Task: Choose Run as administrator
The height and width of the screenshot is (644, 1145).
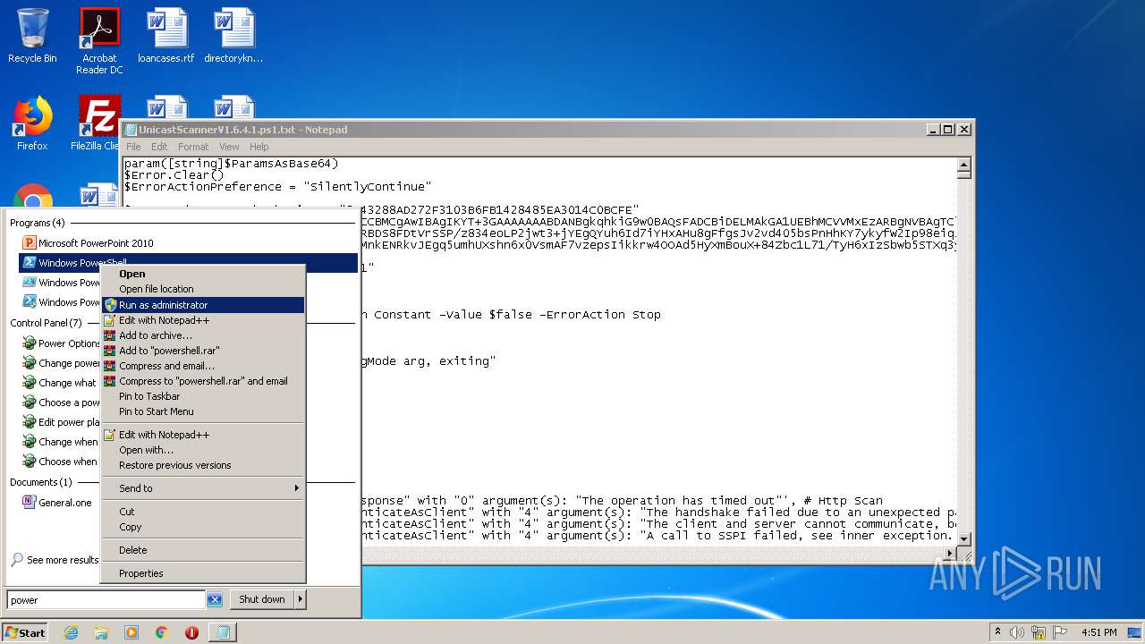Action: click(203, 305)
